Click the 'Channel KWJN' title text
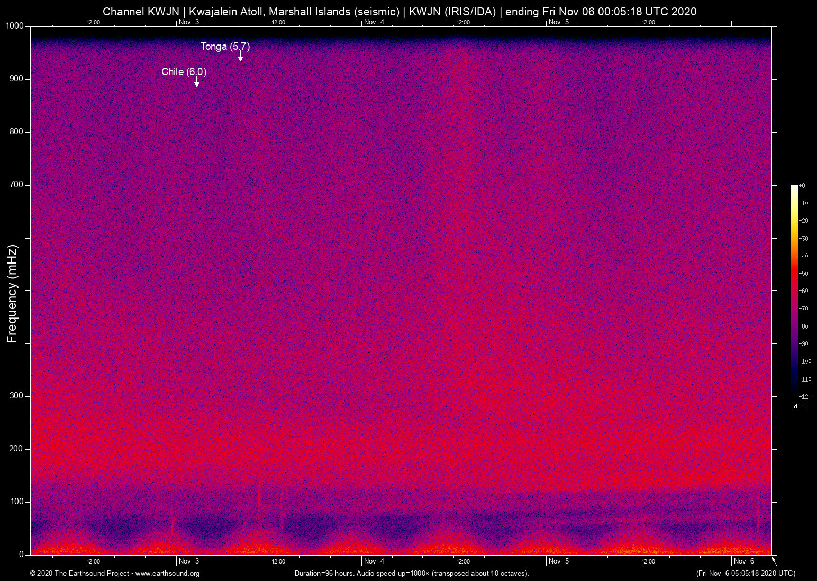 [x=141, y=12]
